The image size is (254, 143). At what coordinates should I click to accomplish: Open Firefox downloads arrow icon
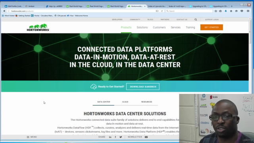pyautogui.click(x=226, y=11)
